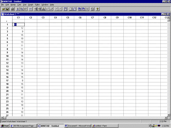
Task: Cancel with the circle-slash toolbar icon
Action: (x=92, y=9)
